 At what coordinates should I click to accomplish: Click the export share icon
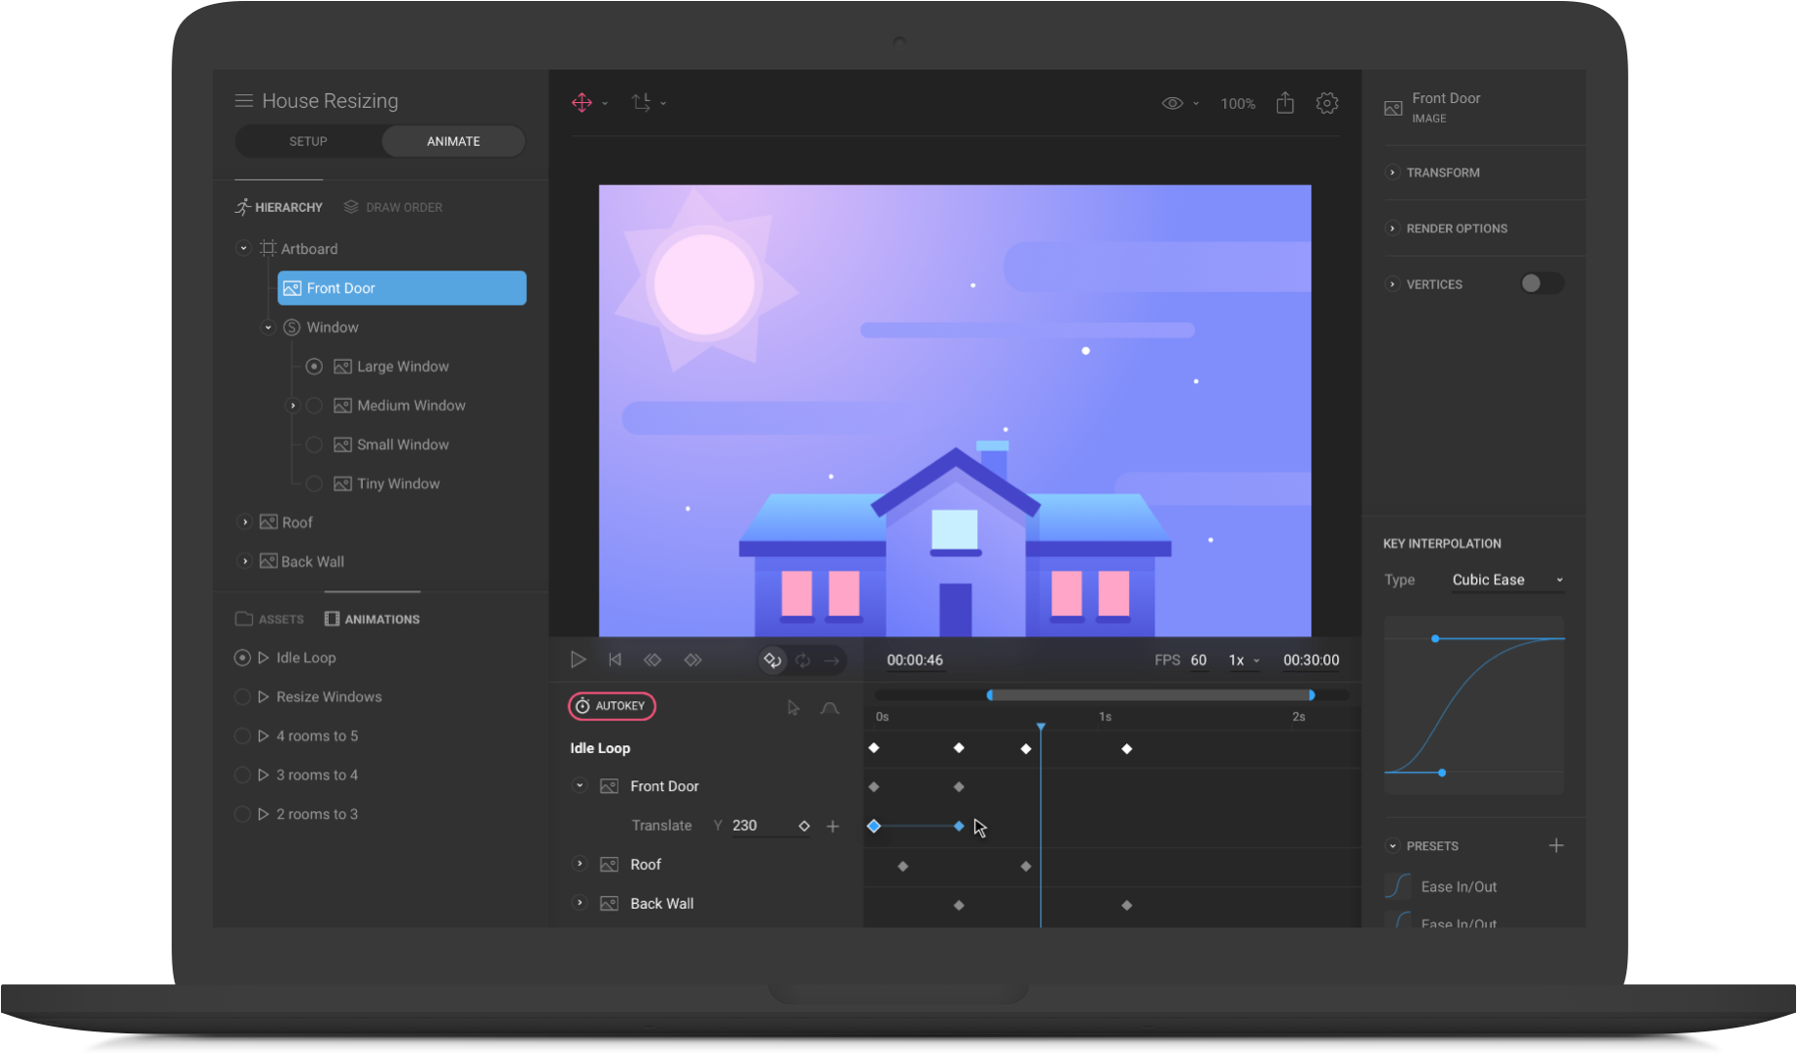click(x=1285, y=103)
